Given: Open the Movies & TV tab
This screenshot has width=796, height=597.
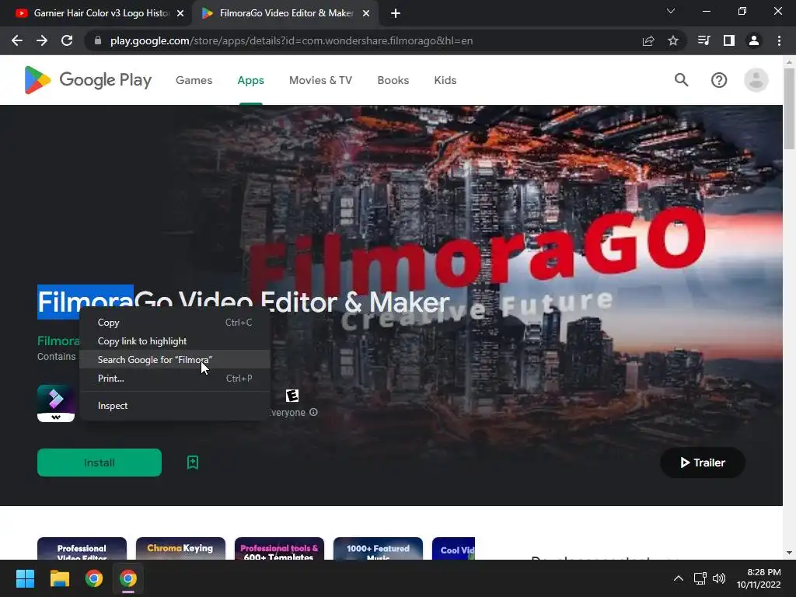Looking at the screenshot, I should 320,80.
